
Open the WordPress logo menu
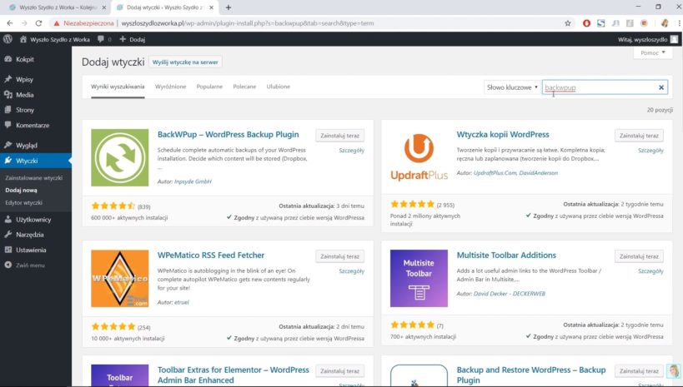8,39
